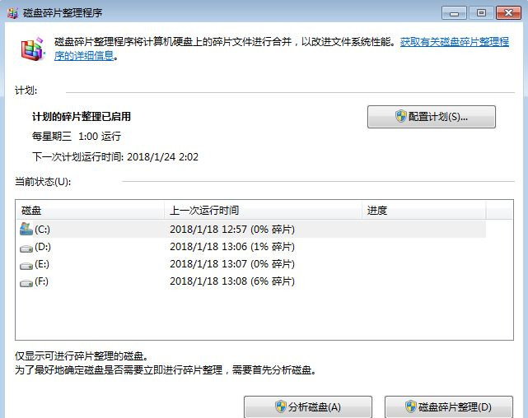The image size is (528, 418).
Task: Click the (E:) drive label
Action: coord(42,264)
